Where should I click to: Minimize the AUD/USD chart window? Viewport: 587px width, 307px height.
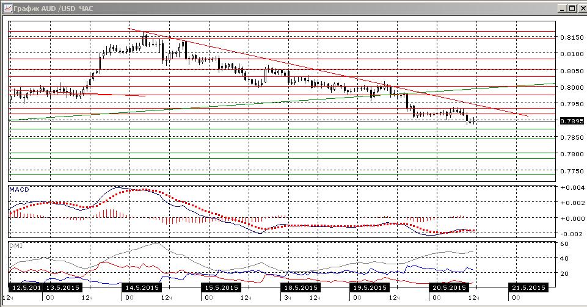click(x=561, y=8)
